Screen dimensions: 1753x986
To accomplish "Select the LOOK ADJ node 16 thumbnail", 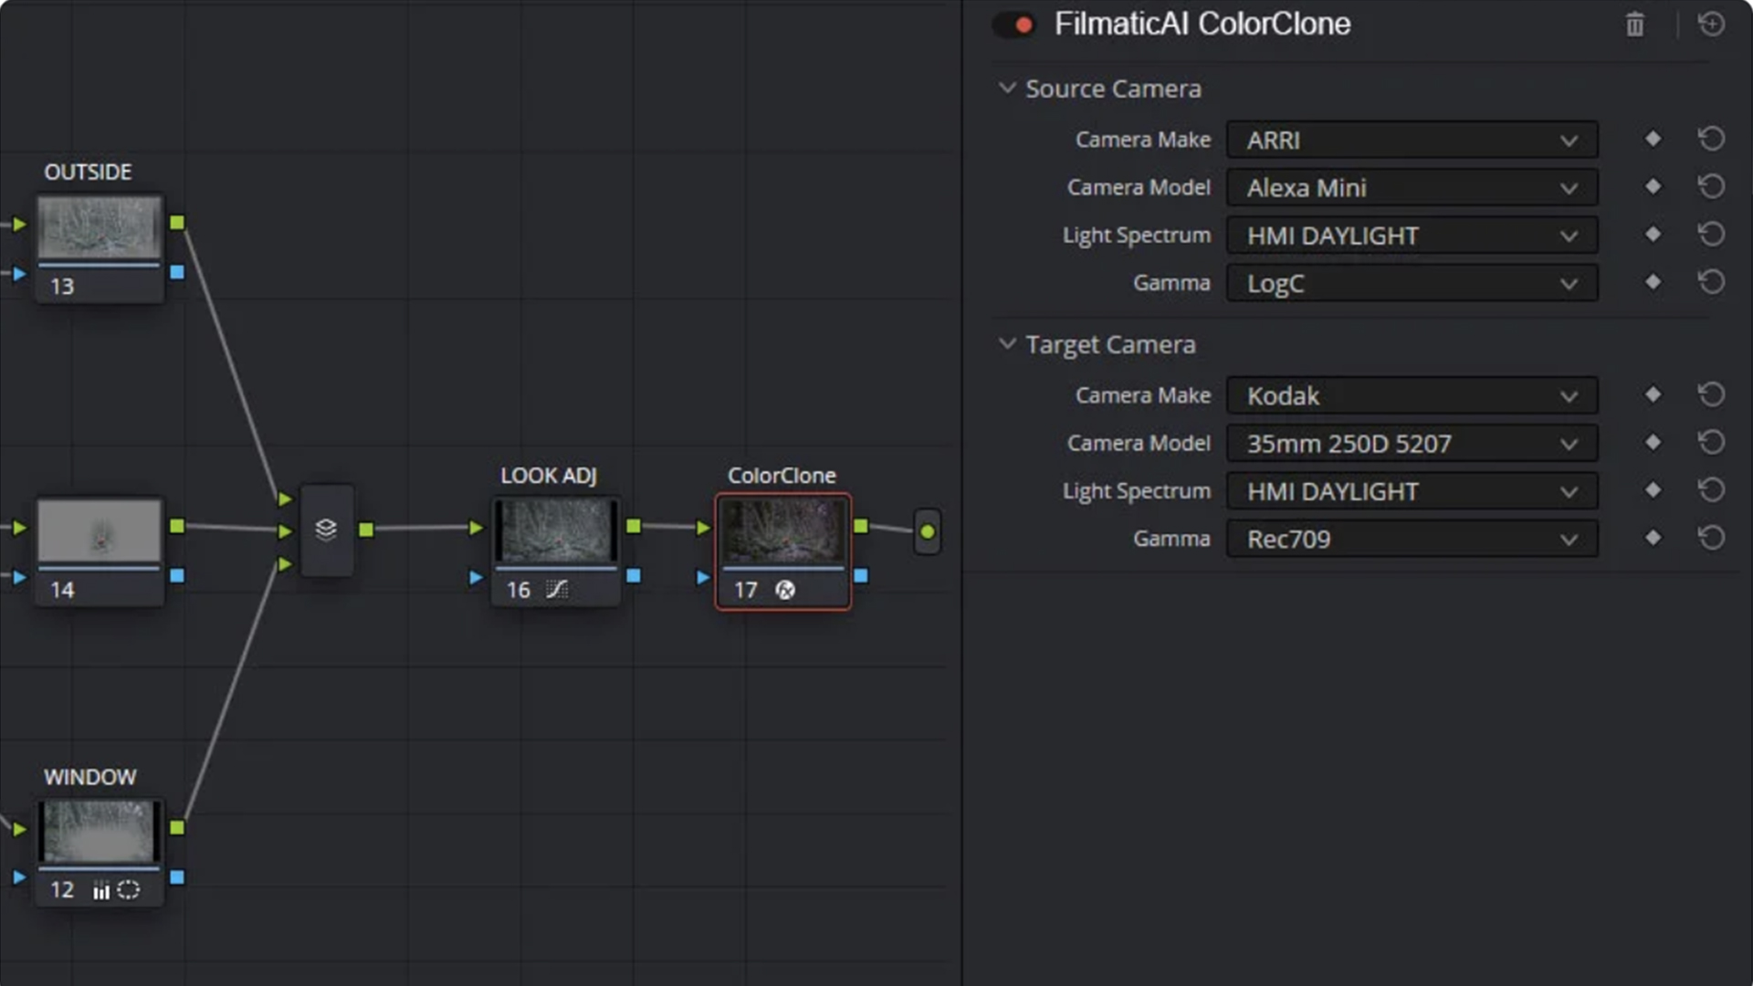I will tap(556, 531).
